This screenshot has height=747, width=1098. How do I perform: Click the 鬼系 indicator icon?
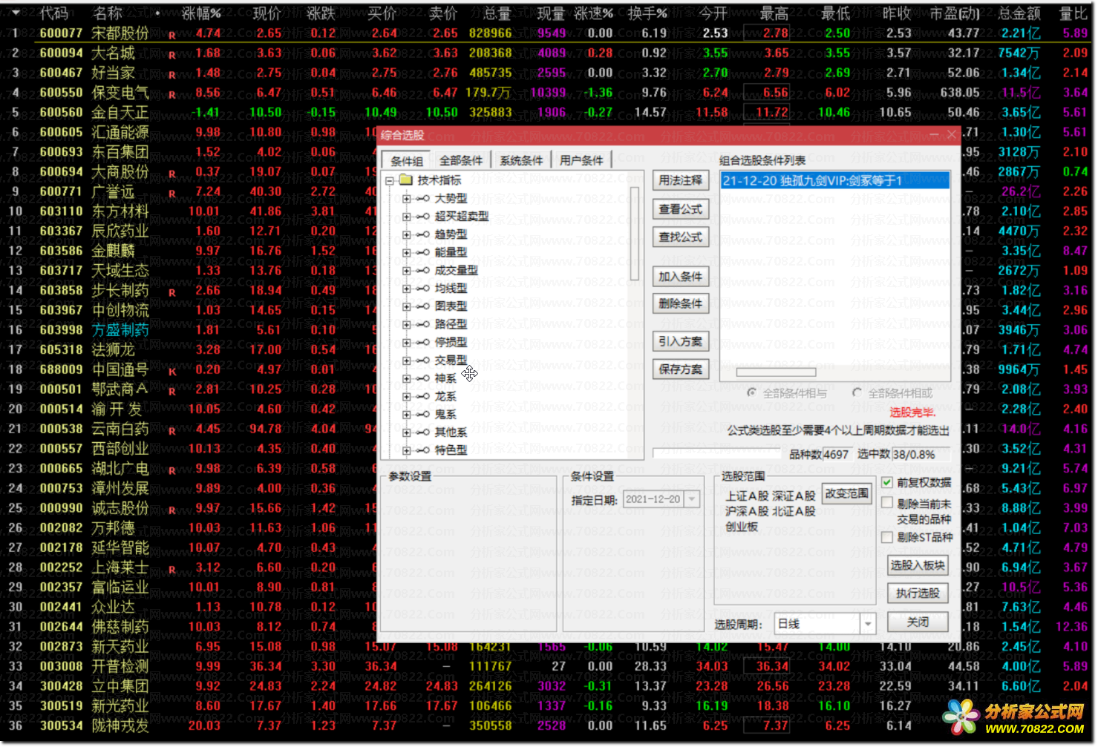pyautogui.click(x=422, y=415)
